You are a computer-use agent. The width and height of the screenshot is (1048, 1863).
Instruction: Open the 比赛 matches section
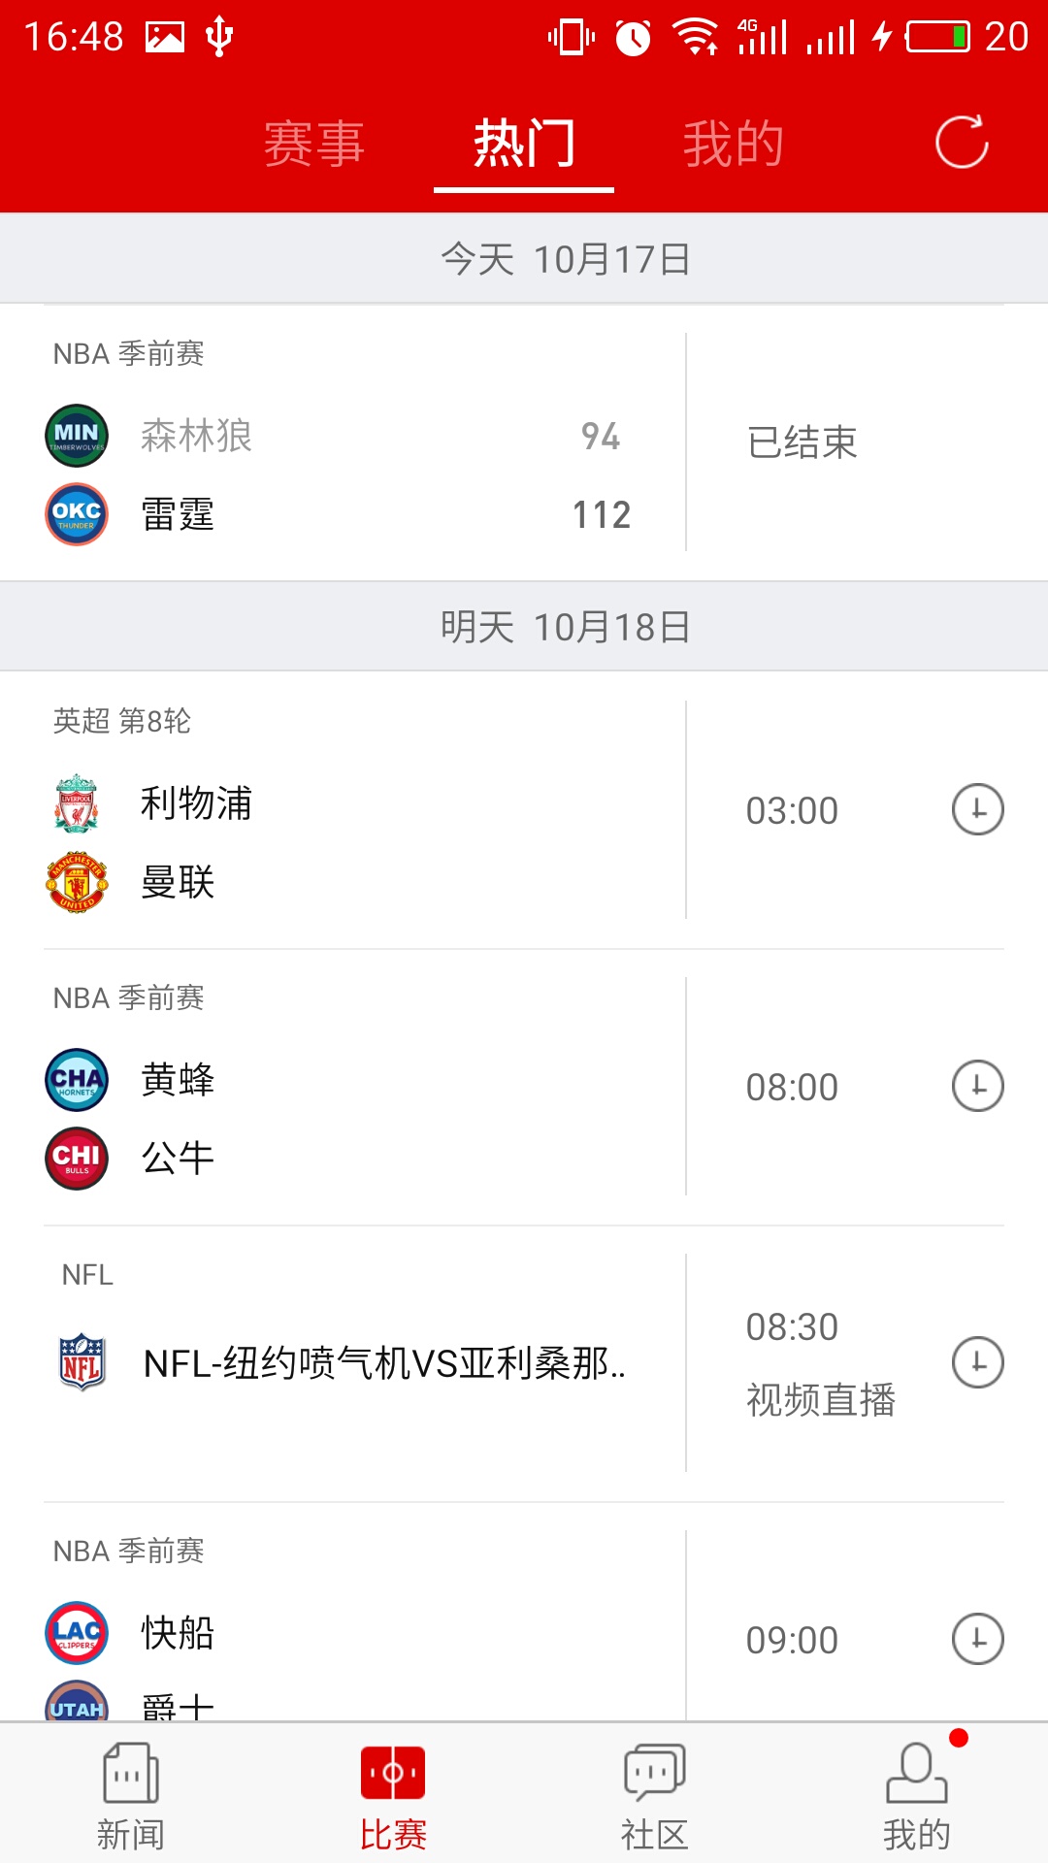pyautogui.click(x=393, y=1797)
